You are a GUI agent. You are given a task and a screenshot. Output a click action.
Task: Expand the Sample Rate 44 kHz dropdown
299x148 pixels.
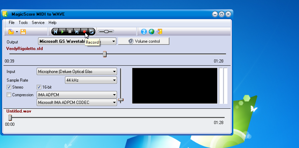(114, 80)
